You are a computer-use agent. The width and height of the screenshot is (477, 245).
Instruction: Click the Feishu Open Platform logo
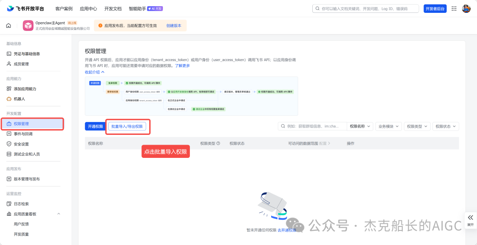click(x=25, y=8)
